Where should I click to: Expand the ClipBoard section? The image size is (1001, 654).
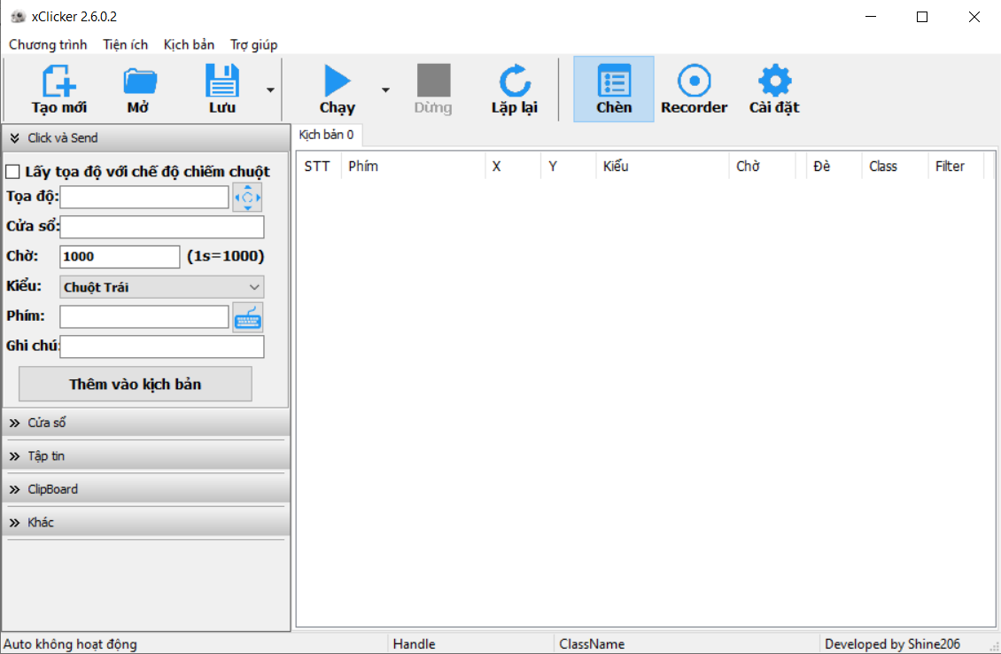pos(146,489)
